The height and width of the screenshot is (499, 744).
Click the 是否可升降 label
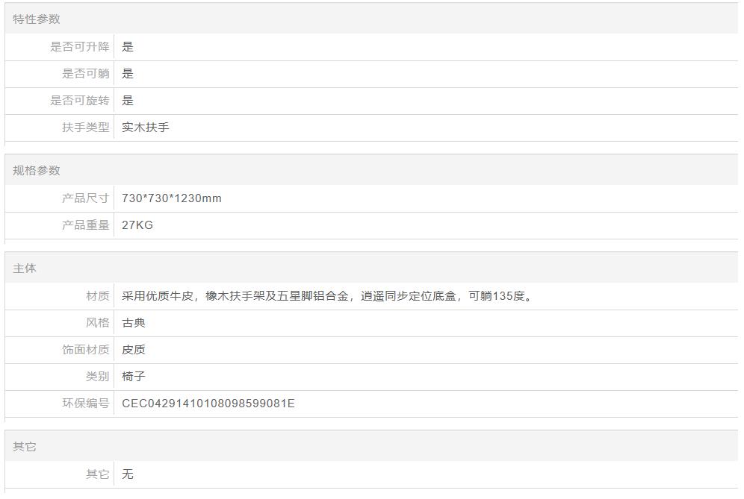(80, 47)
